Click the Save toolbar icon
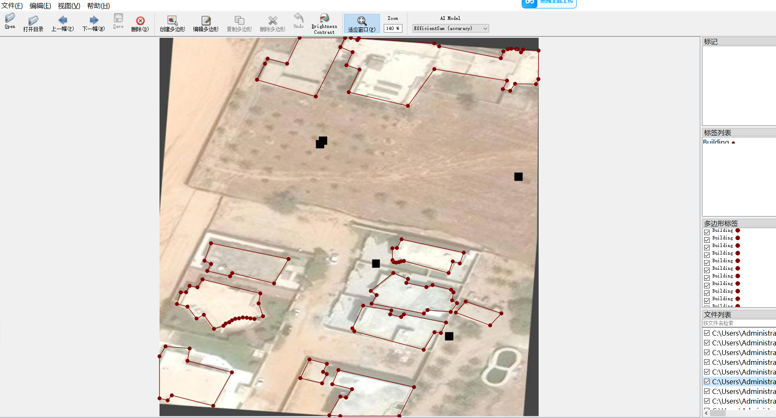Viewport: 776px width, 418px height. [x=118, y=21]
